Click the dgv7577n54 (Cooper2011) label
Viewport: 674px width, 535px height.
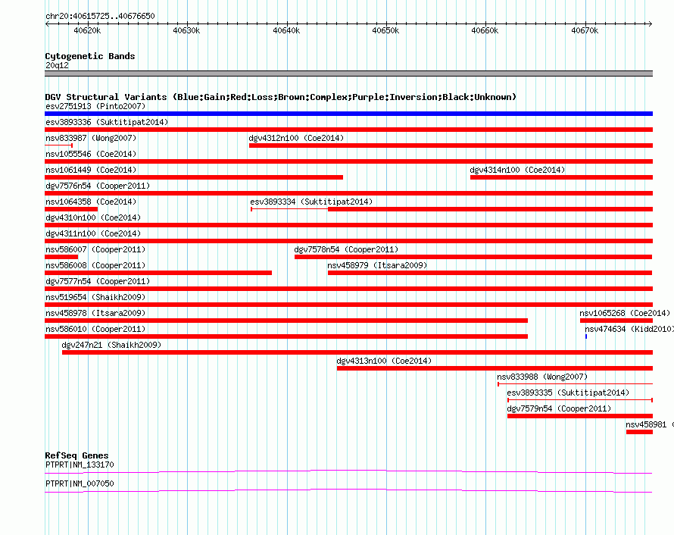click(x=98, y=281)
